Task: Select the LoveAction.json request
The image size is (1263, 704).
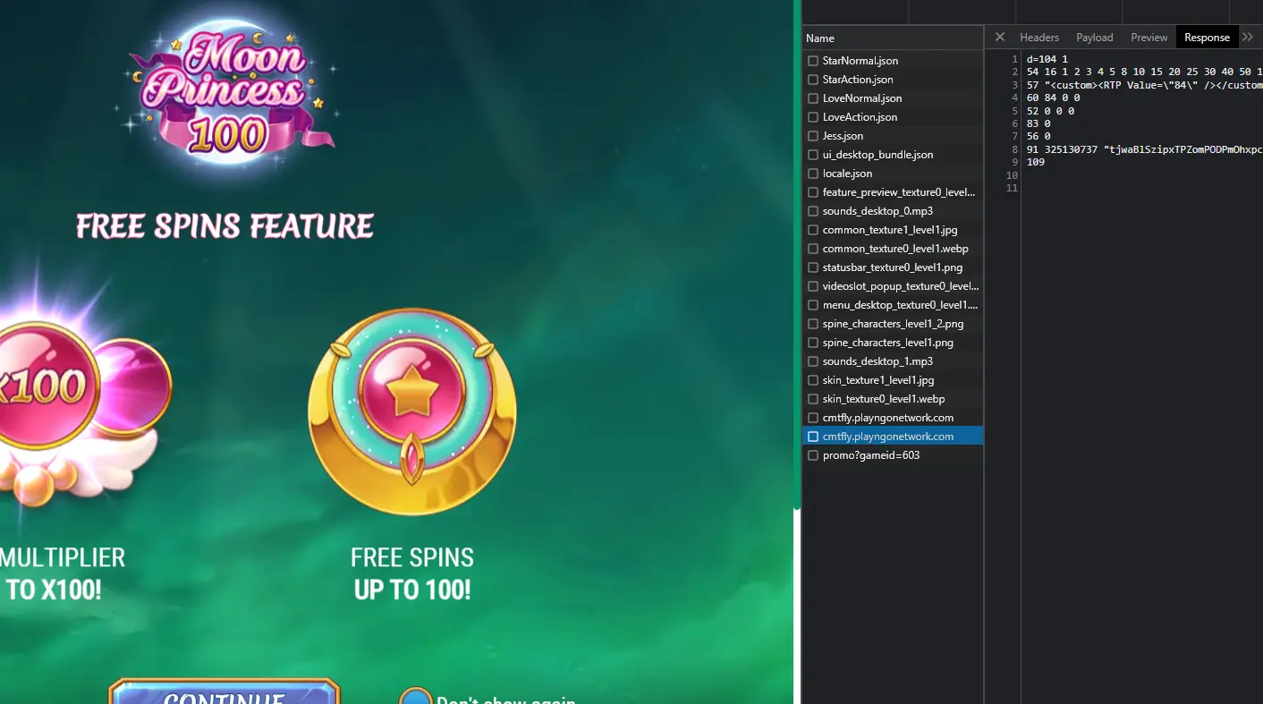Action: tap(893, 117)
